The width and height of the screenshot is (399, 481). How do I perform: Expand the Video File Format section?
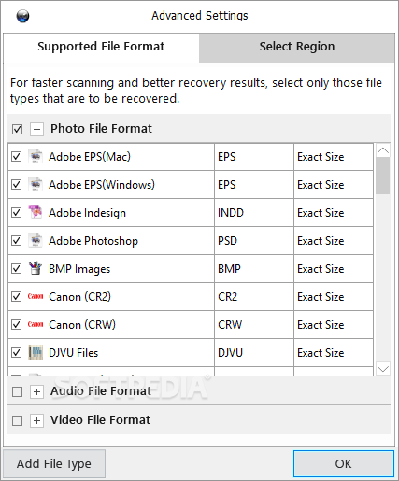pyautogui.click(x=36, y=420)
